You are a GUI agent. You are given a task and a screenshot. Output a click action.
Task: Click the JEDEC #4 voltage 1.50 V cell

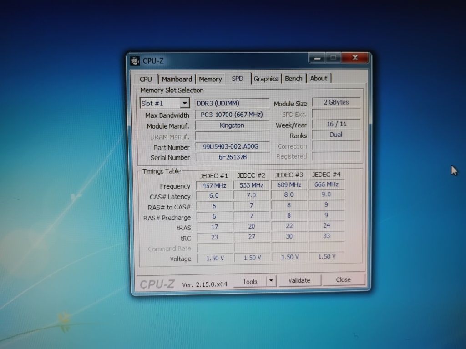327,256
